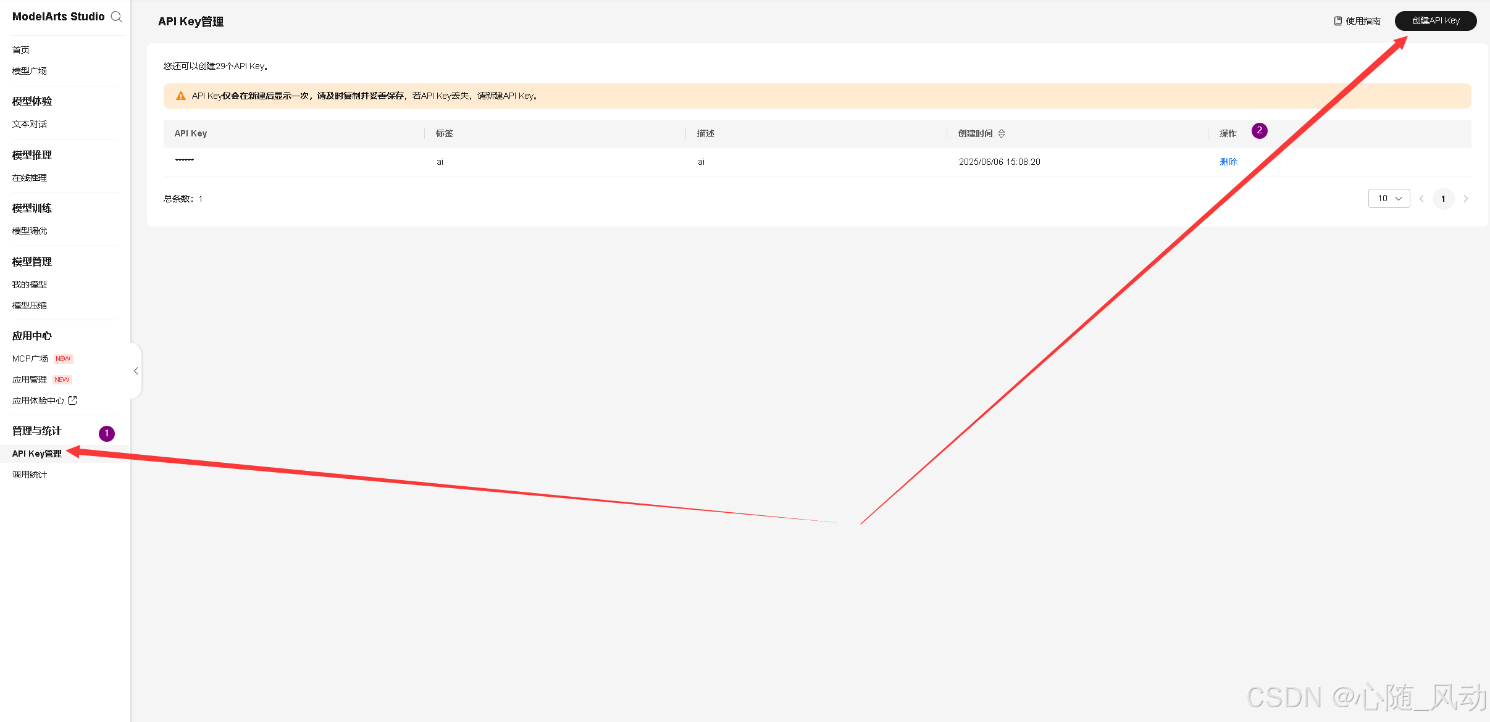1490x722 pixels.
Task: Click the 删除 link for ai key
Action: [x=1228, y=162]
